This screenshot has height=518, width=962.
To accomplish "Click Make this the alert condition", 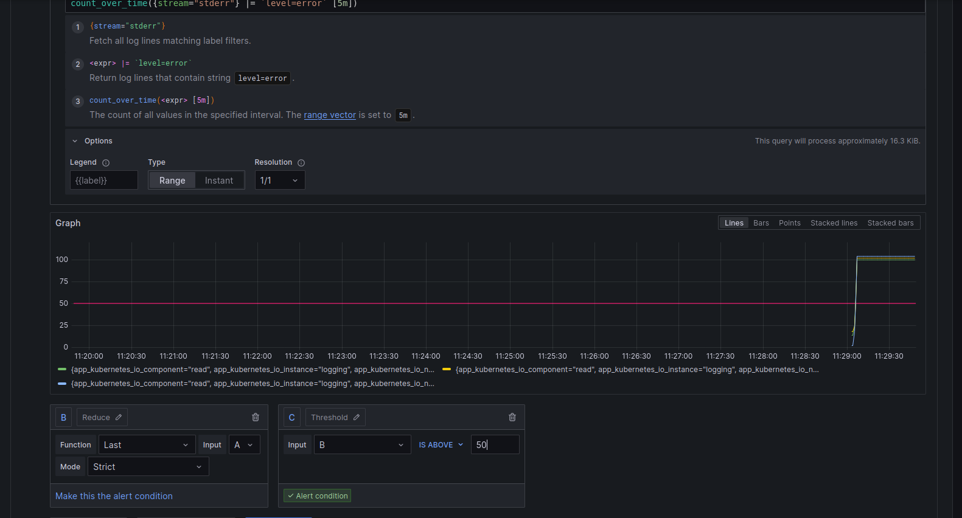I will tap(114, 496).
